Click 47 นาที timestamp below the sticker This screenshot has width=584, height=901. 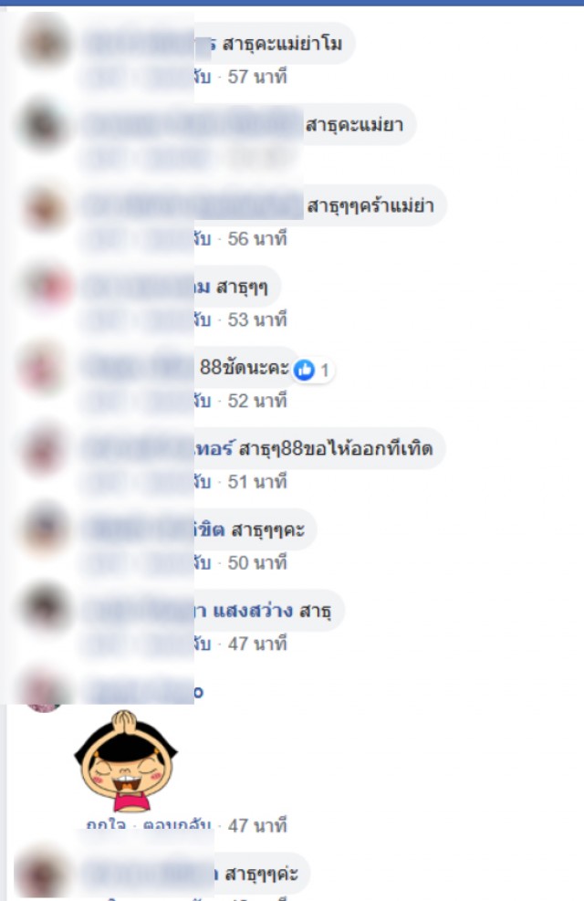257,826
